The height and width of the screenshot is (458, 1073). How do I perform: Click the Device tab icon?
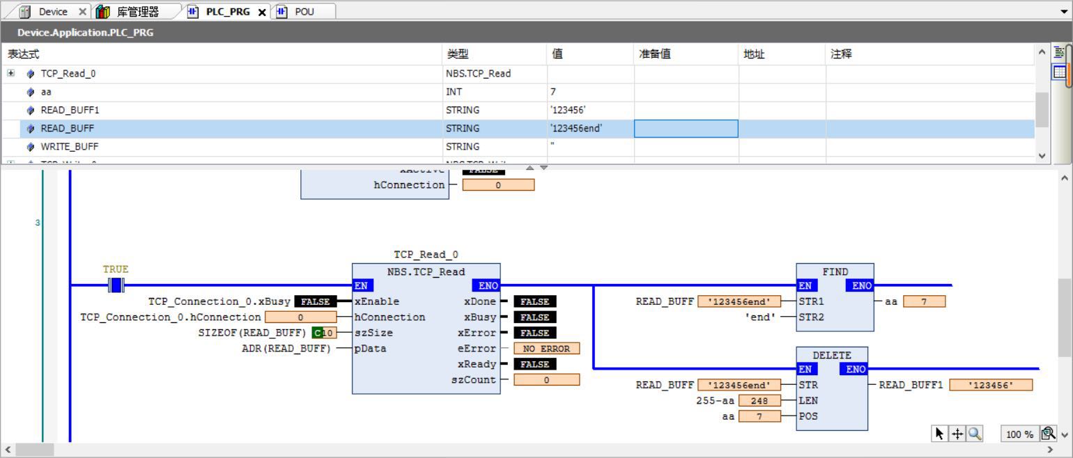tap(26, 12)
